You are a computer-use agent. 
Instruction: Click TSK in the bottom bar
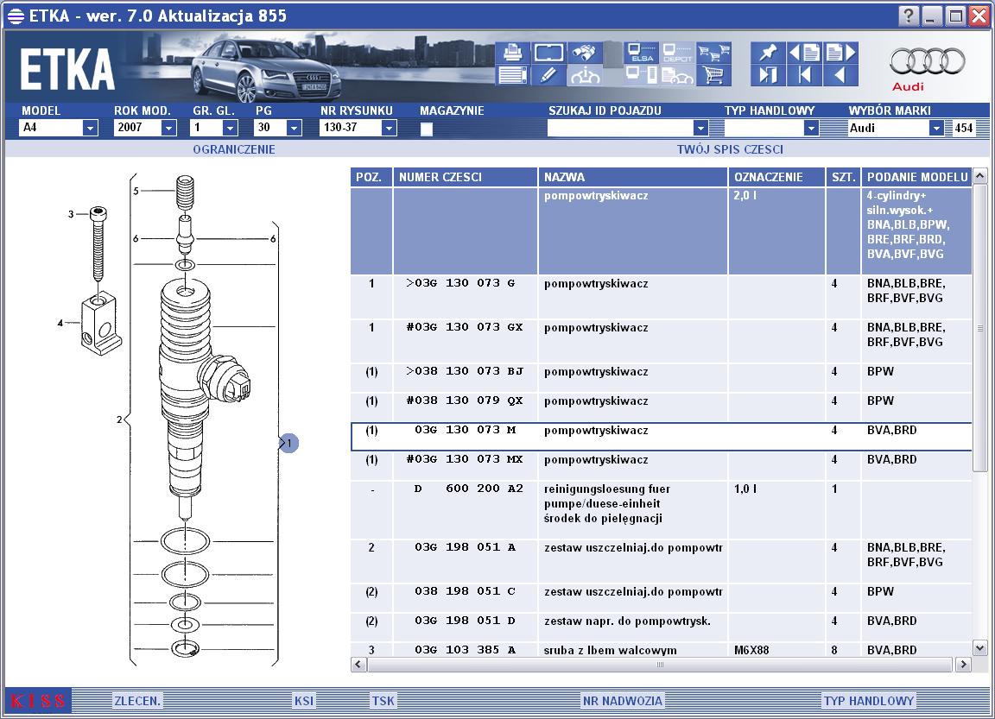(x=383, y=701)
